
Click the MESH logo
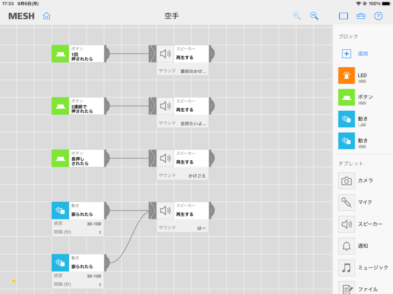coord(21,16)
